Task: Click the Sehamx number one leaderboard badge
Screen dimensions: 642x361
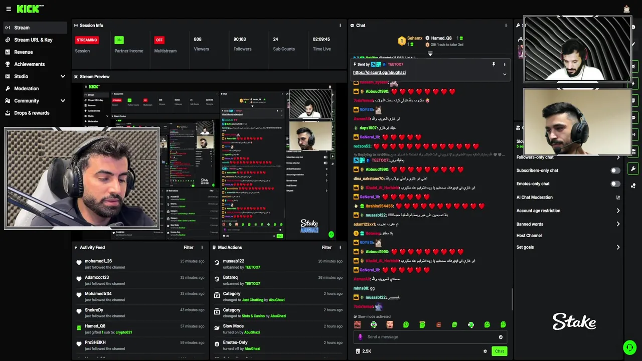Action: [x=401, y=41]
